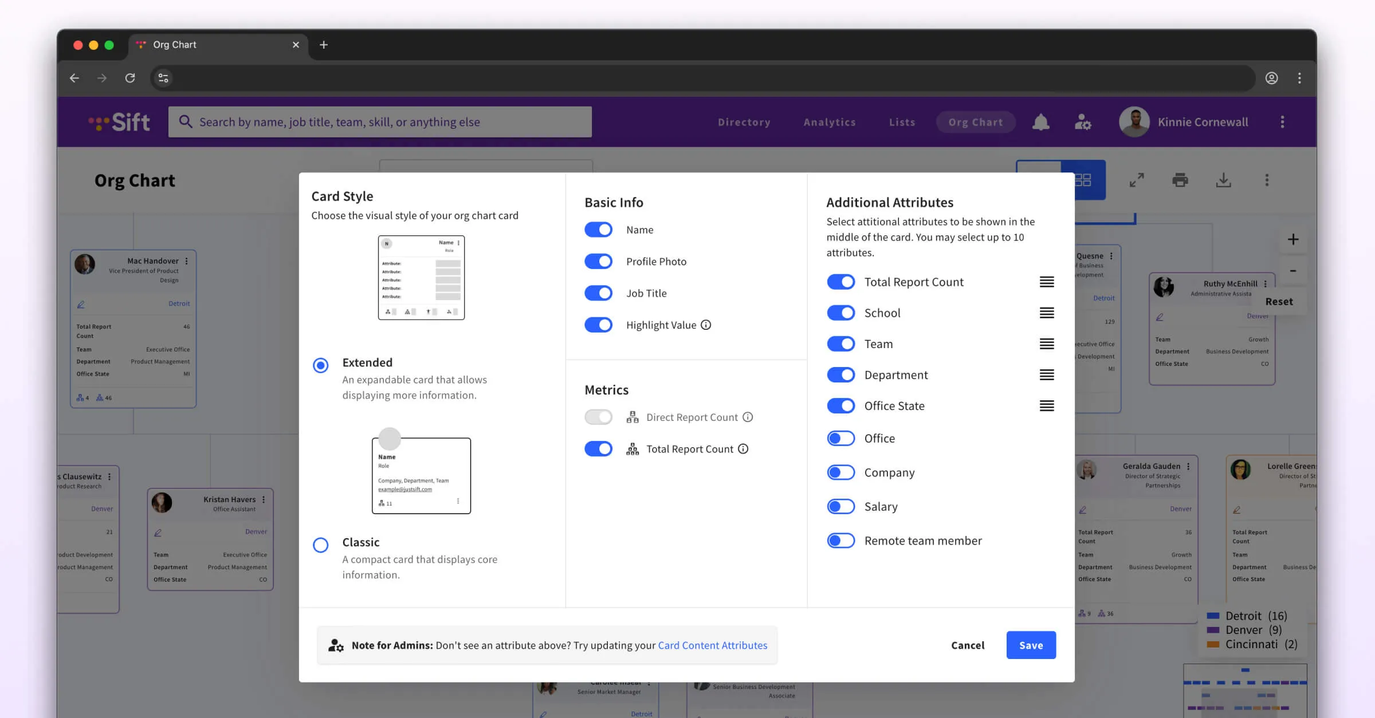Image resolution: width=1375 pixels, height=718 pixels.
Task: Open the header three-dot overflow menu
Action: pos(1282,122)
